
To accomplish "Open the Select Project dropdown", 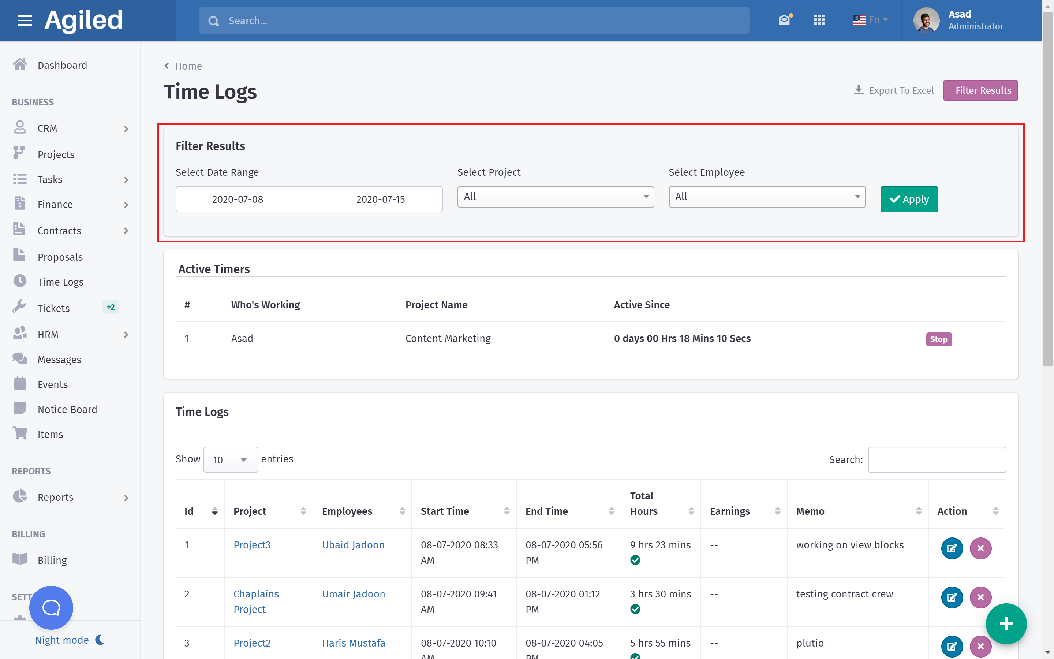I will [x=555, y=197].
